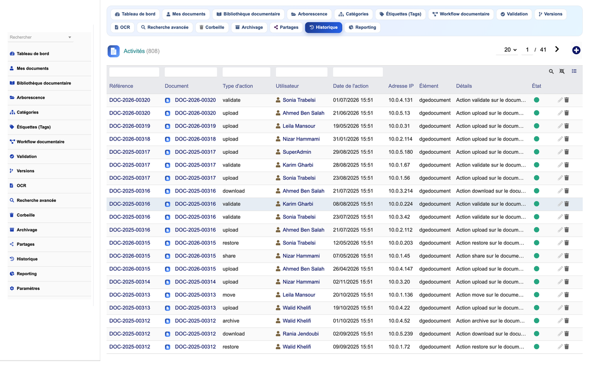The width and height of the screenshot is (589, 365).
Task: Focus the Référence filter input field
Action: point(134,72)
